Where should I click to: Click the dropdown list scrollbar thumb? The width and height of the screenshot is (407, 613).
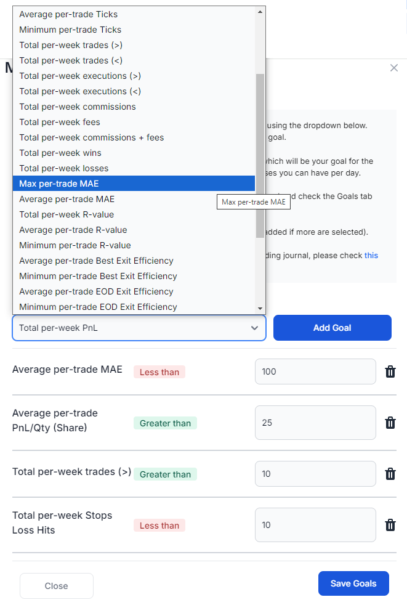coord(260,156)
